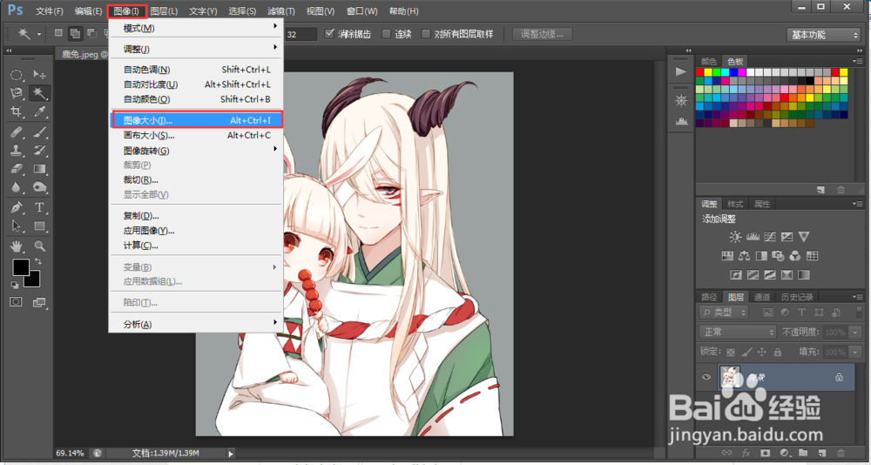Viewport: 871px width, 465px height.
Task: Select the History Brush tool
Action: pyautogui.click(x=39, y=151)
